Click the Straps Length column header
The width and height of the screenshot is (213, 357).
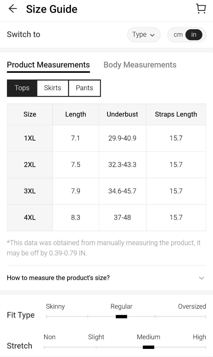tap(176, 114)
